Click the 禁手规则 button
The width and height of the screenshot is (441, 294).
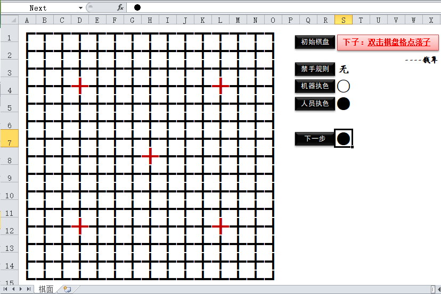click(x=315, y=69)
